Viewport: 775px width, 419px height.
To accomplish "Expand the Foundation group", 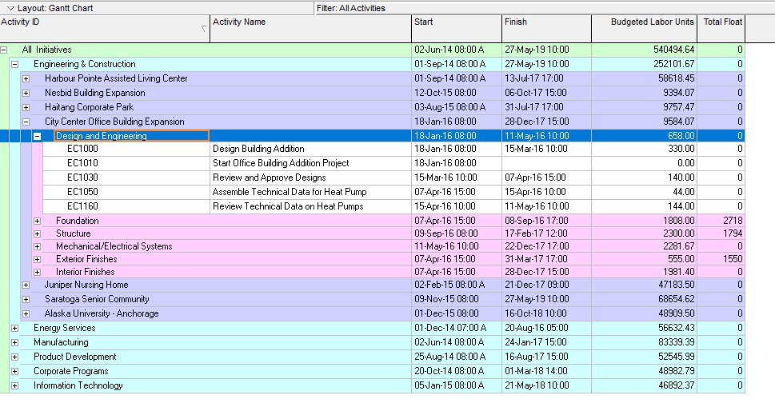I will 37,221.
